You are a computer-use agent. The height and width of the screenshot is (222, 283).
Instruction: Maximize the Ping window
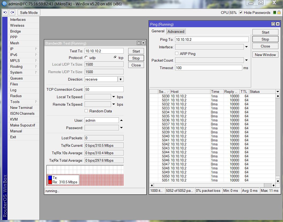point(273,24)
